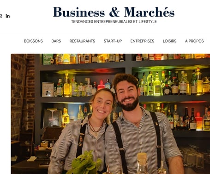Open the A Propos page
Screen dimensions: 210x174
tap(194, 41)
